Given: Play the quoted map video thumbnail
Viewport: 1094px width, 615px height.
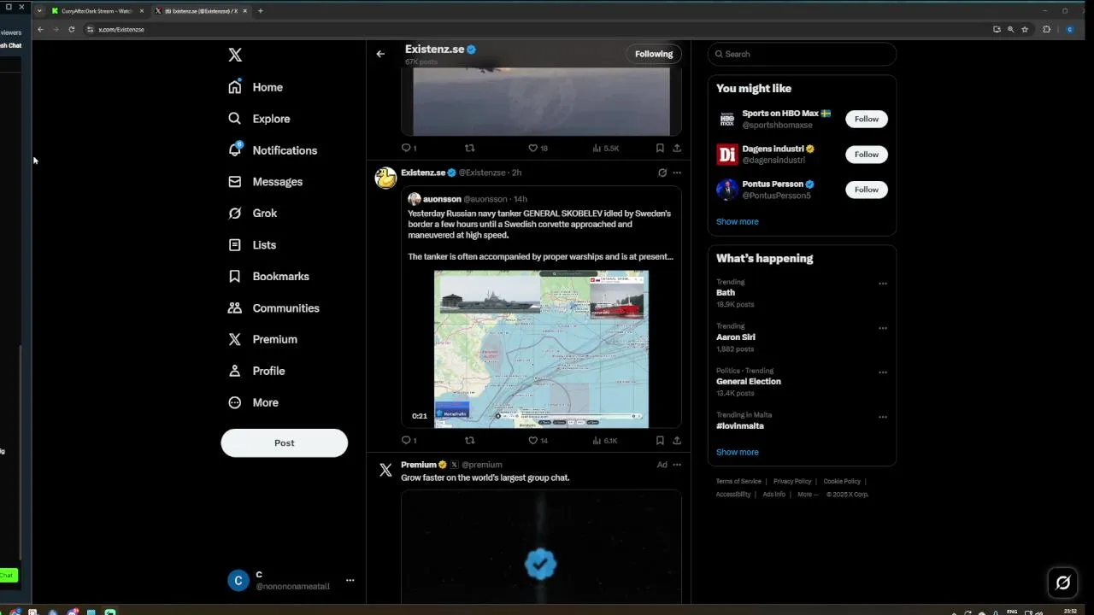Looking at the screenshot, I should coord(541,349).
